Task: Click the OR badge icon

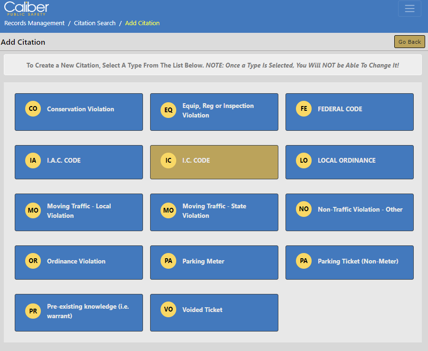Action: tap(33, 261)
